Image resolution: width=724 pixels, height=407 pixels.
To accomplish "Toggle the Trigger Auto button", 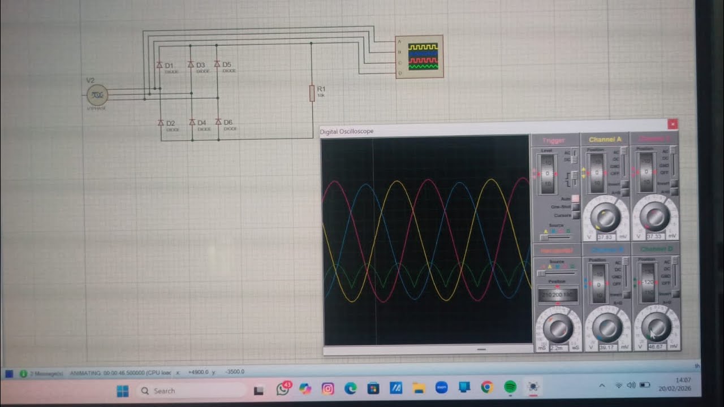I will [576, 198].
